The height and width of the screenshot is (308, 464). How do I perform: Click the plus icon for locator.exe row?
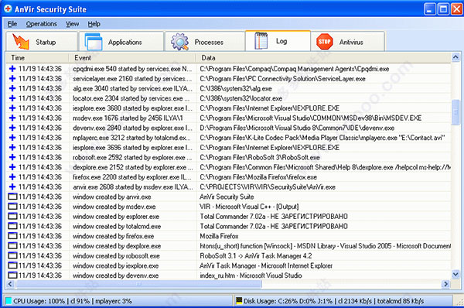click(x=12, y=98)
